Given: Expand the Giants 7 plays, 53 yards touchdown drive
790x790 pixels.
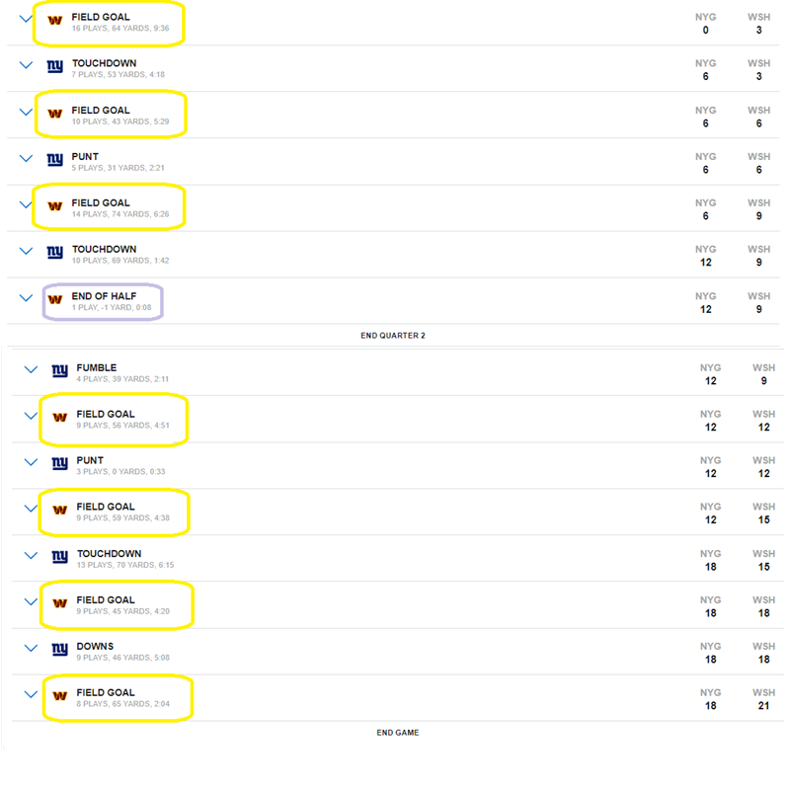Looking at the screenshot, I should click(26, 65).
